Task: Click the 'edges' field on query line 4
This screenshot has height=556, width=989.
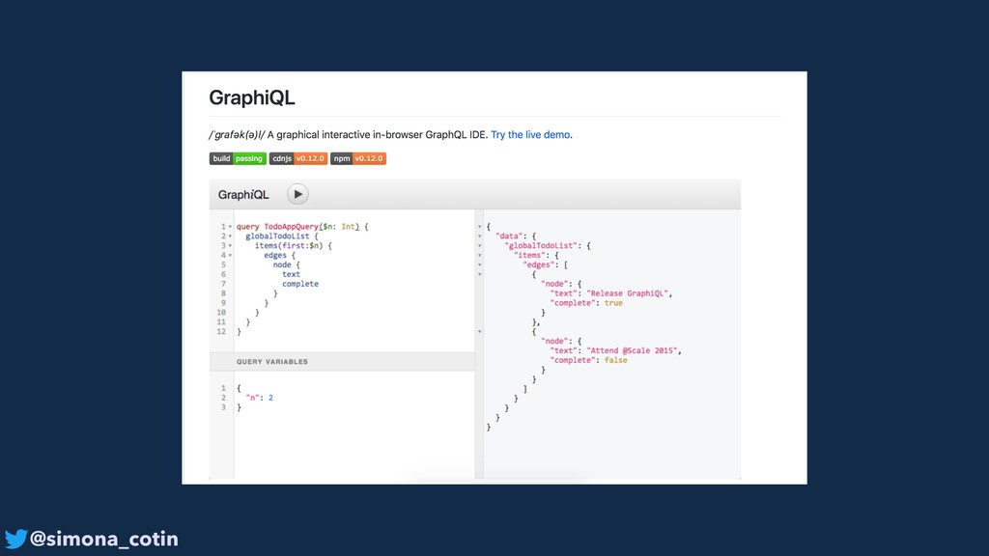Action: (275, 255)
